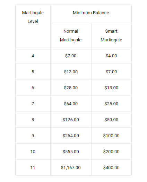Select the $28.00 cell
Screen dimensions: 147x182
click(71, 88)
